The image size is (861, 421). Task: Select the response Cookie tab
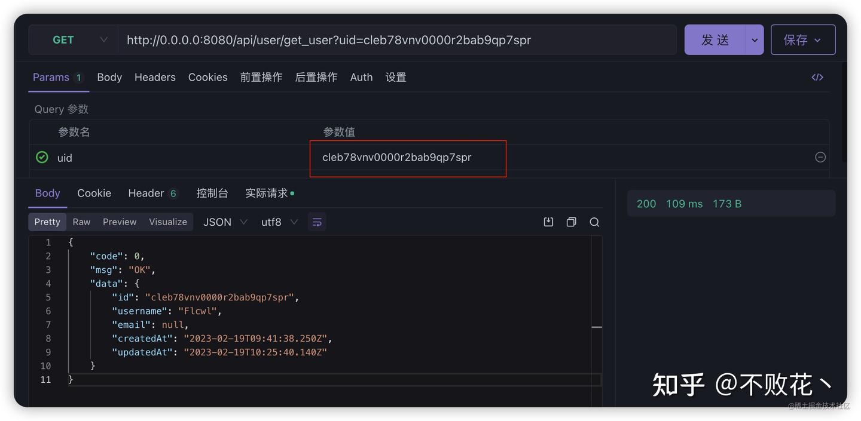click(94, 193)
